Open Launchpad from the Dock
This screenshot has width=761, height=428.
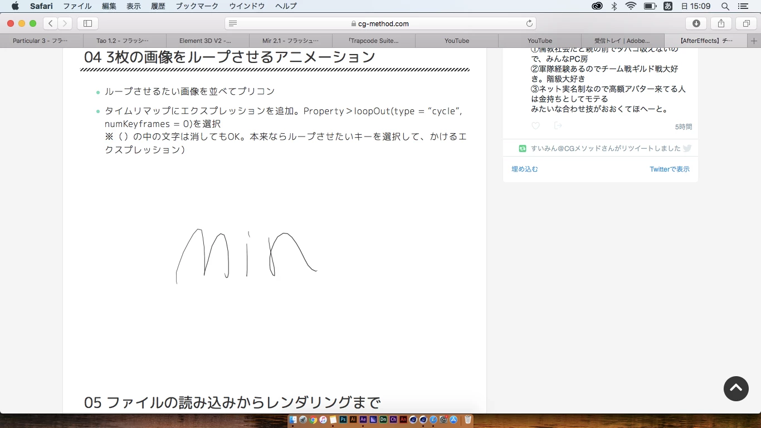pos(303,420)
